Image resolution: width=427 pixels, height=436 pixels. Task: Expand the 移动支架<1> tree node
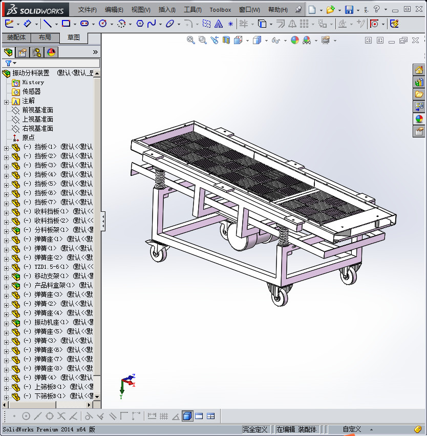(x=6, y=278)
